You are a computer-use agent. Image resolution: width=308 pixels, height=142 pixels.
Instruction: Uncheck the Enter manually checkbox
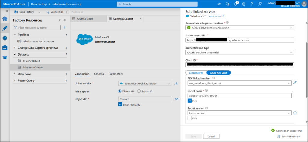[120, 104]
